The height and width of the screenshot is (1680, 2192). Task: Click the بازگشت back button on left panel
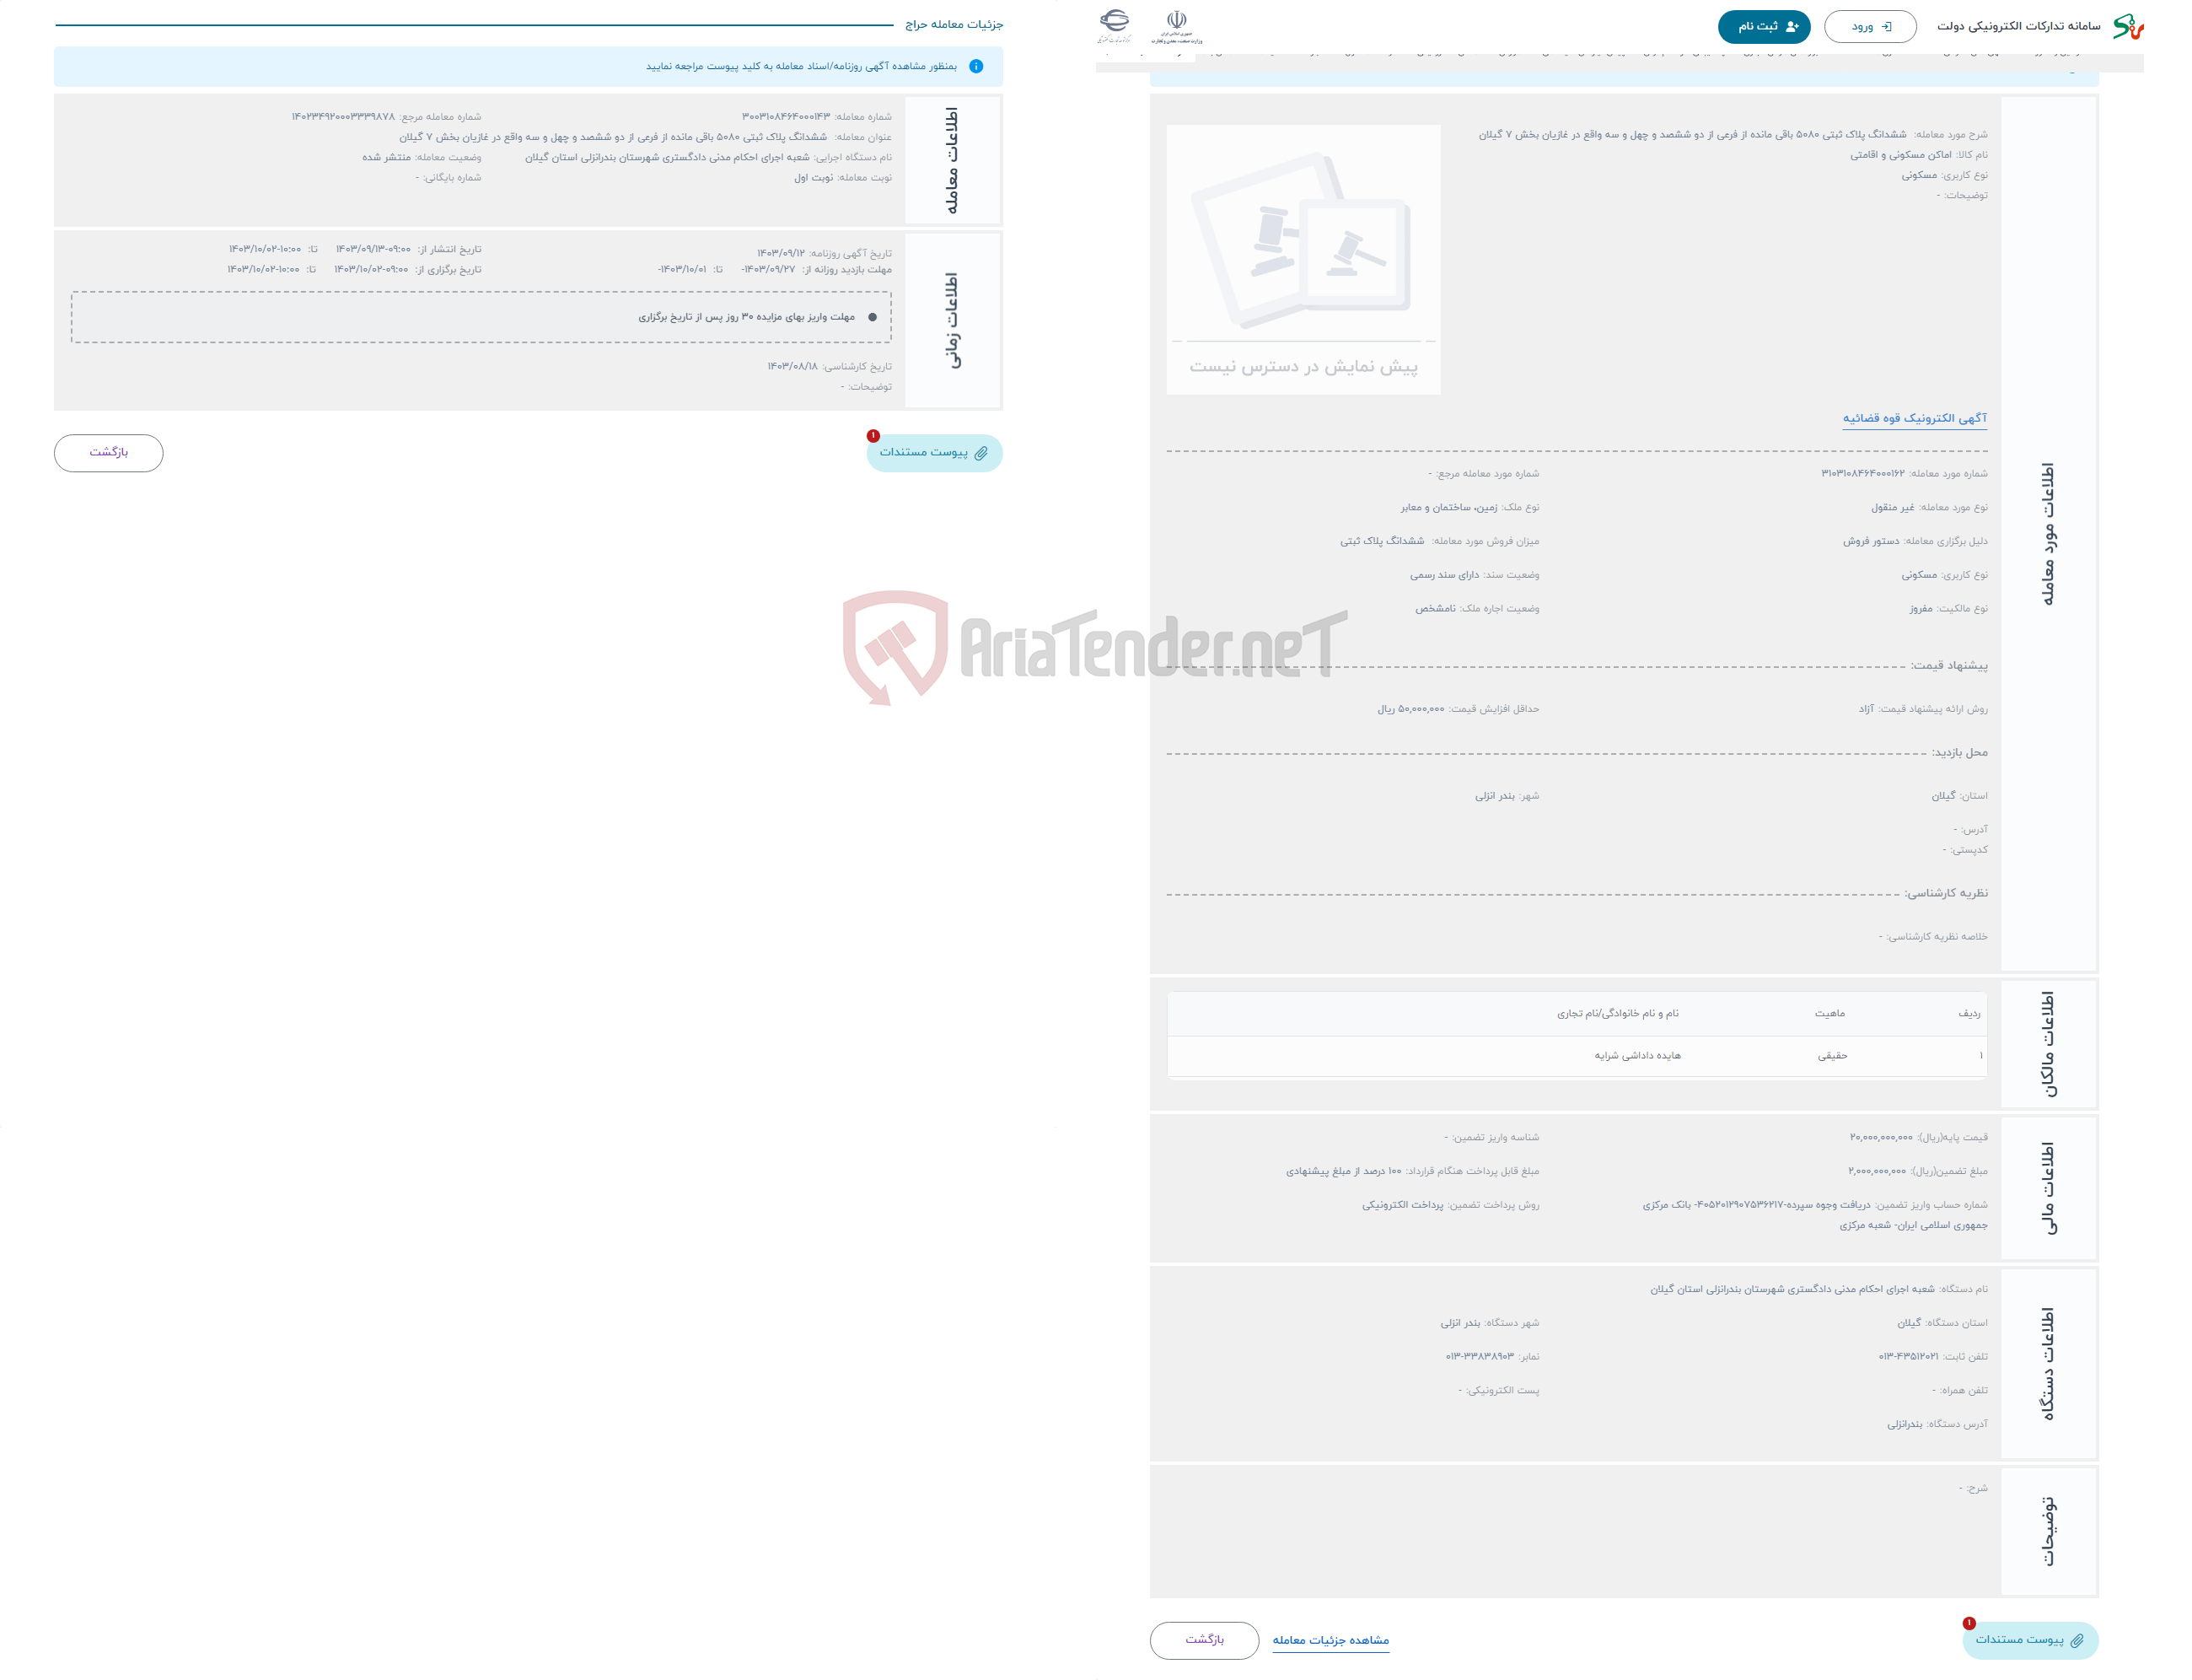click(x=111, y=454)
